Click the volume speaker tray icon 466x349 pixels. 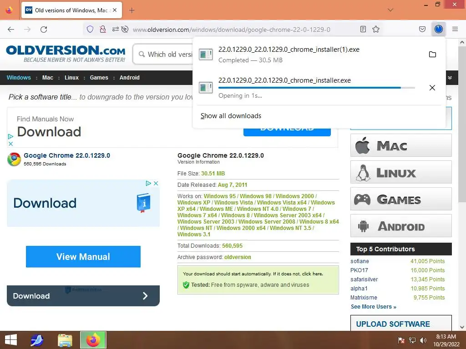coord(423,340)
